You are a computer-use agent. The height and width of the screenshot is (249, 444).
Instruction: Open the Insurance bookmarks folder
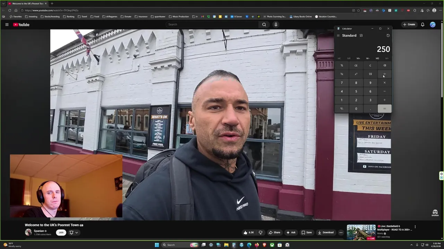141,17
